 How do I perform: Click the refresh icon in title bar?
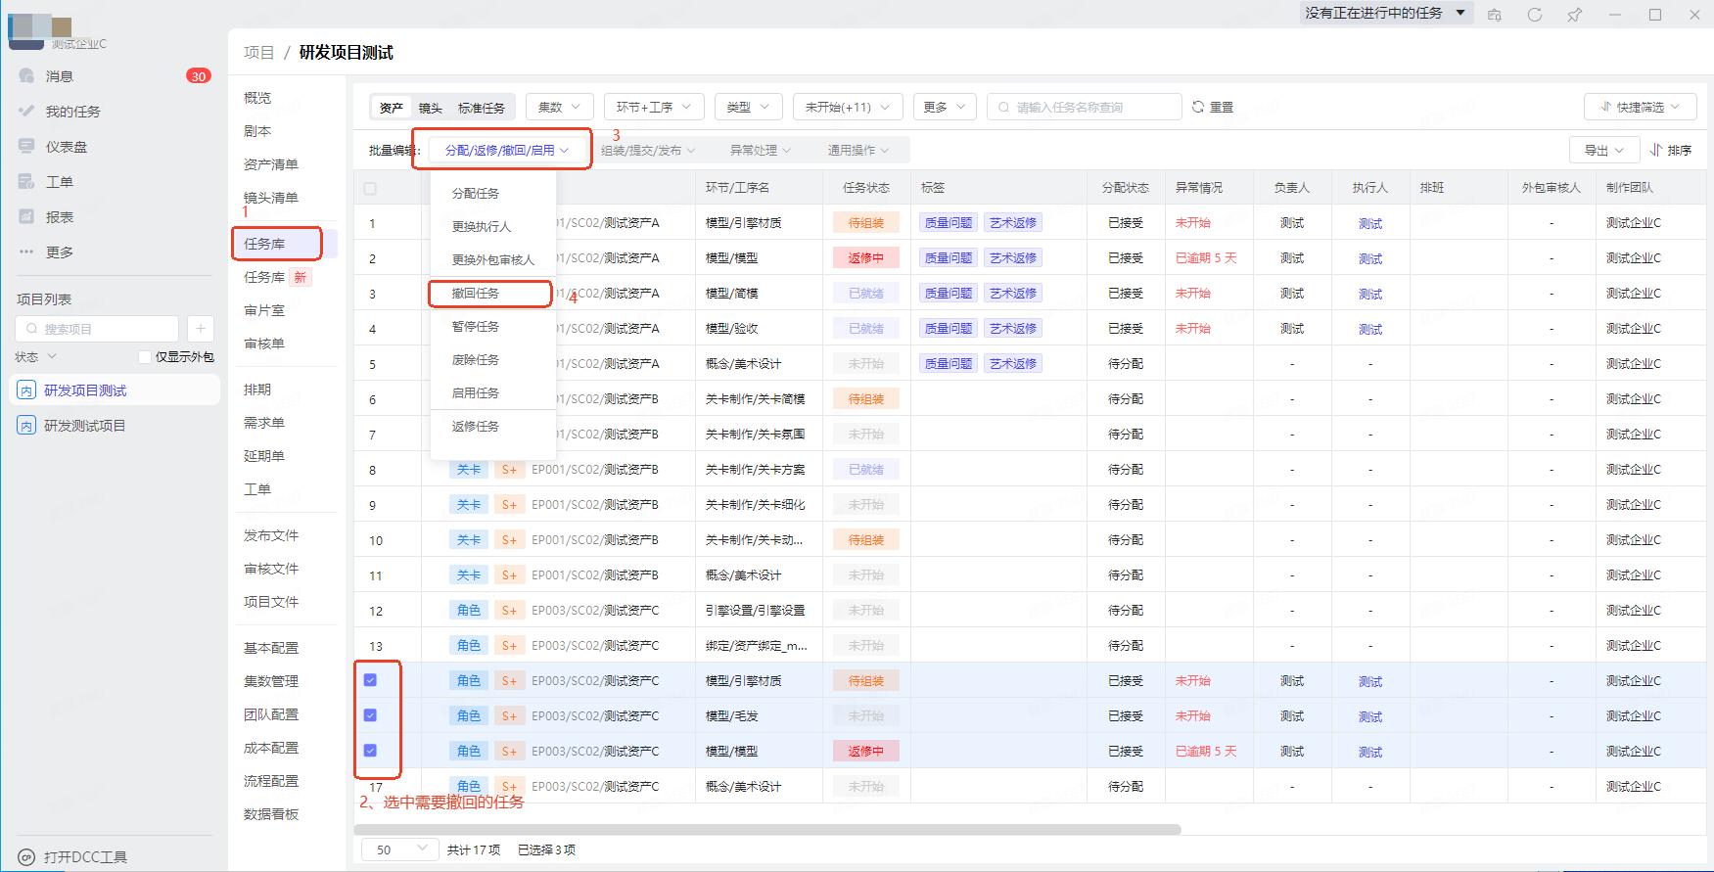[1534, 15]
